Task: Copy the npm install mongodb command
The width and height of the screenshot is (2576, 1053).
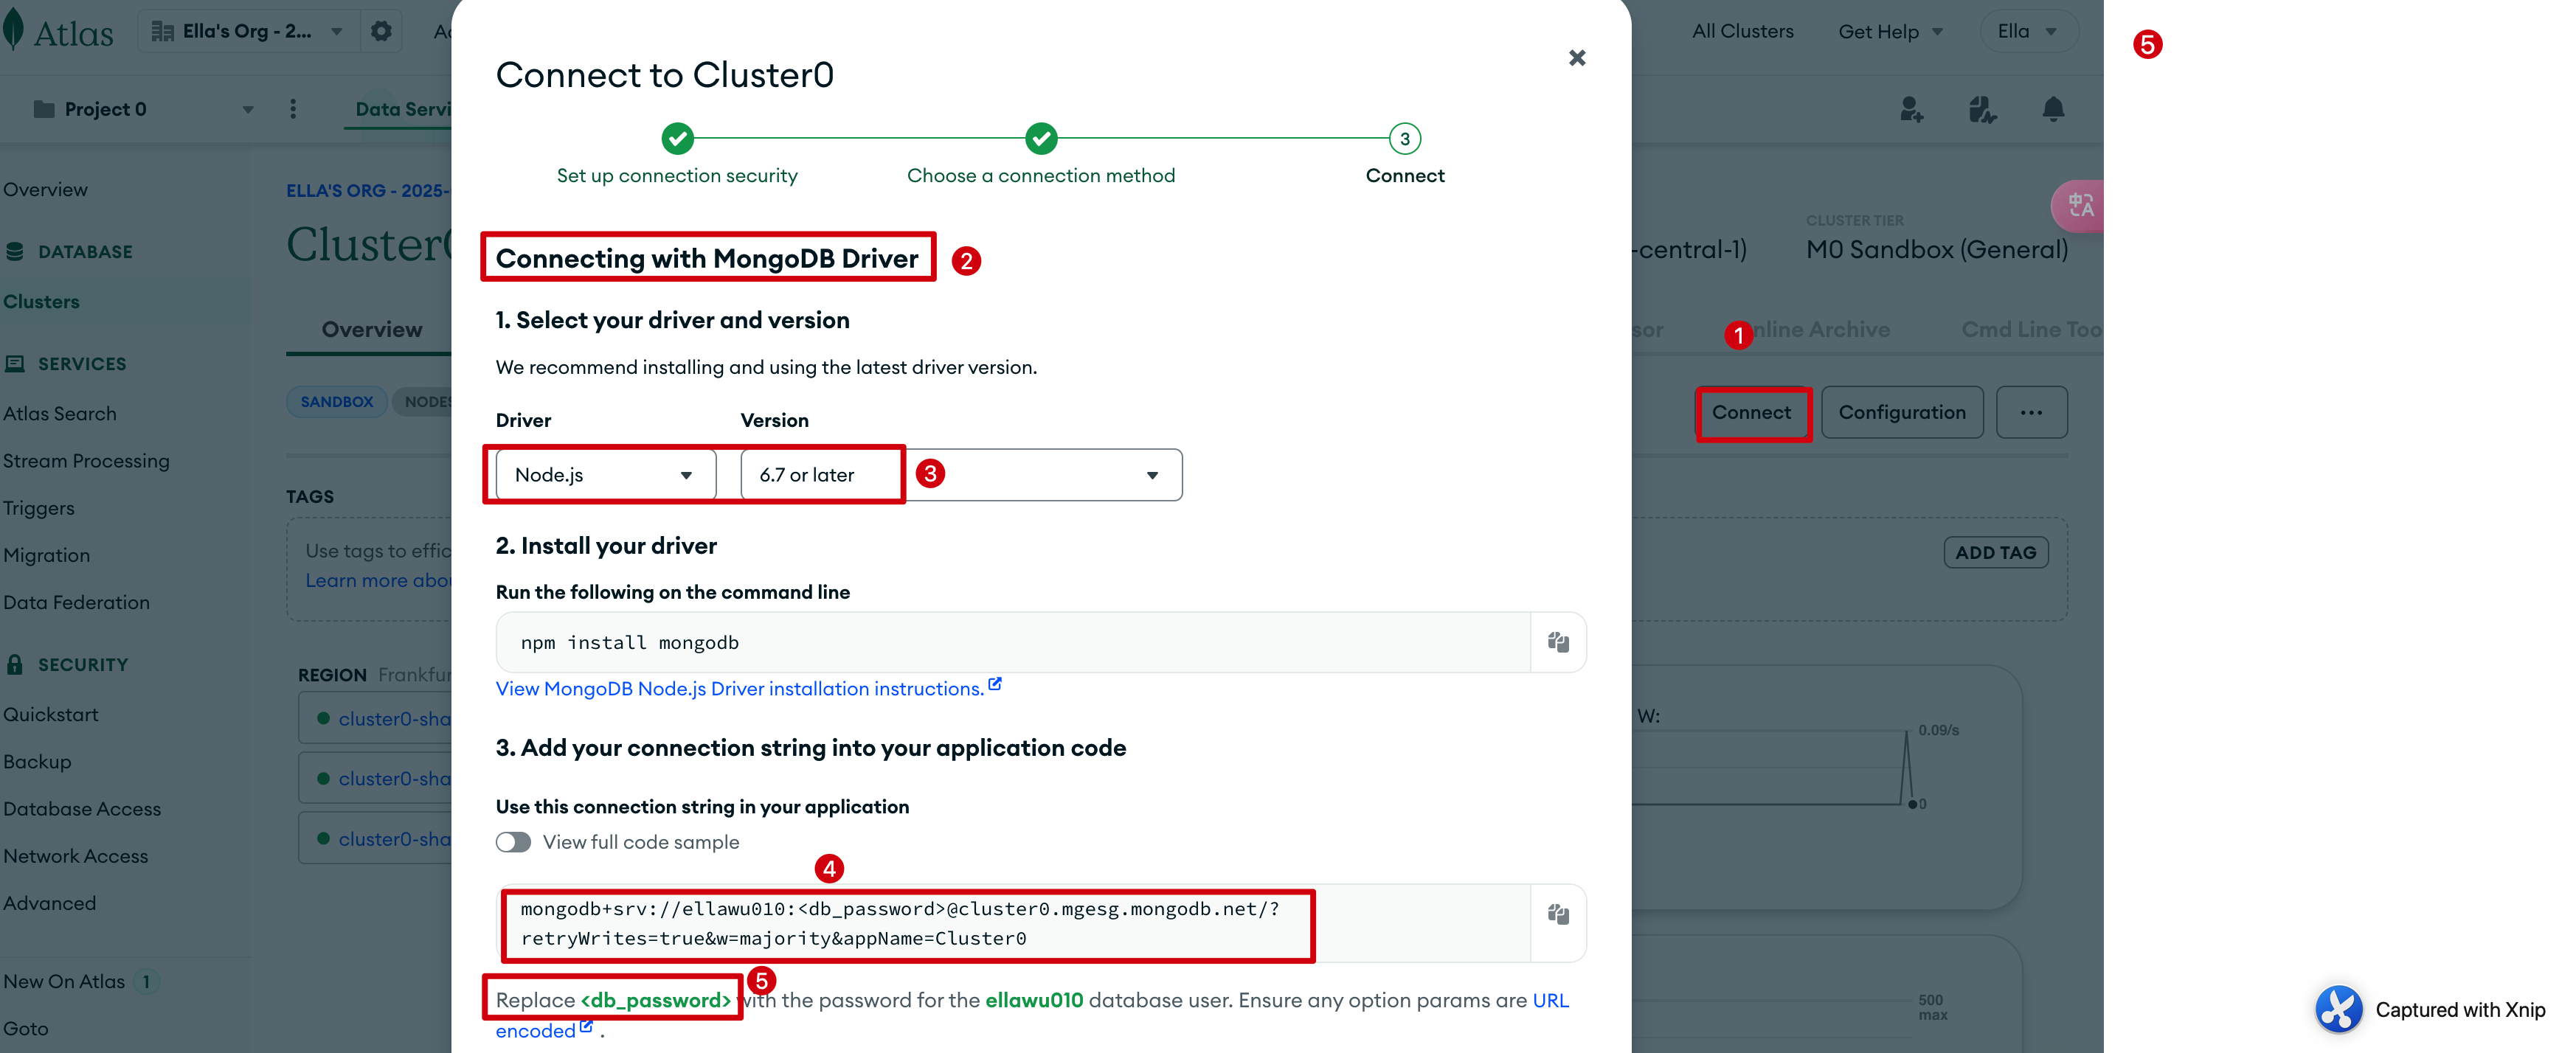Action: tap(1557, 642)
